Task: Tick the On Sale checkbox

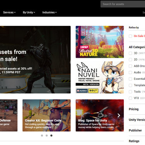Action: [130, 36]
